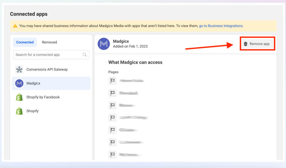Click the Connected apps page heading
Screen dimensions: 286x168
click(x=29, y=14)
